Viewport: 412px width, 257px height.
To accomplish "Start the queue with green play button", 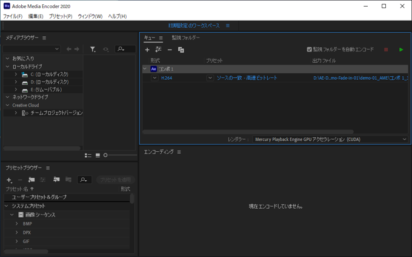I will click(401, 50).
